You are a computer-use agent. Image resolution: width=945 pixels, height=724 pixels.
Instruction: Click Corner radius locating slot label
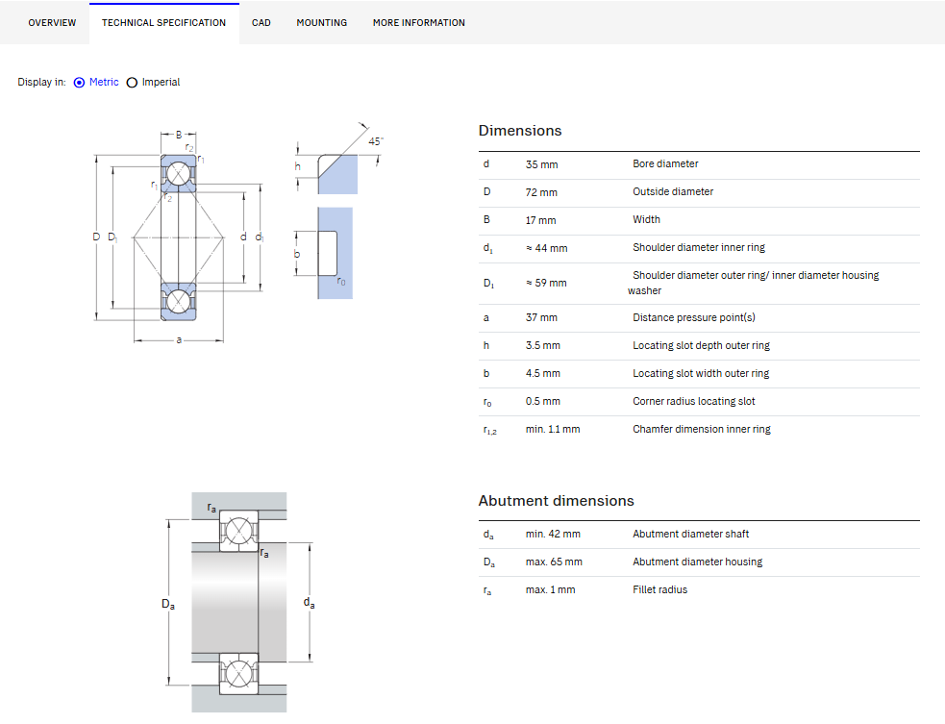pyautogui.click(x=694, y=401)
